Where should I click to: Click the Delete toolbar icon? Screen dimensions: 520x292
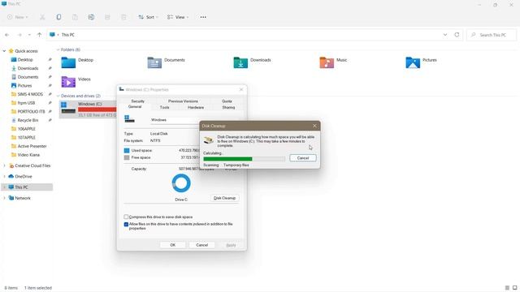123,17
